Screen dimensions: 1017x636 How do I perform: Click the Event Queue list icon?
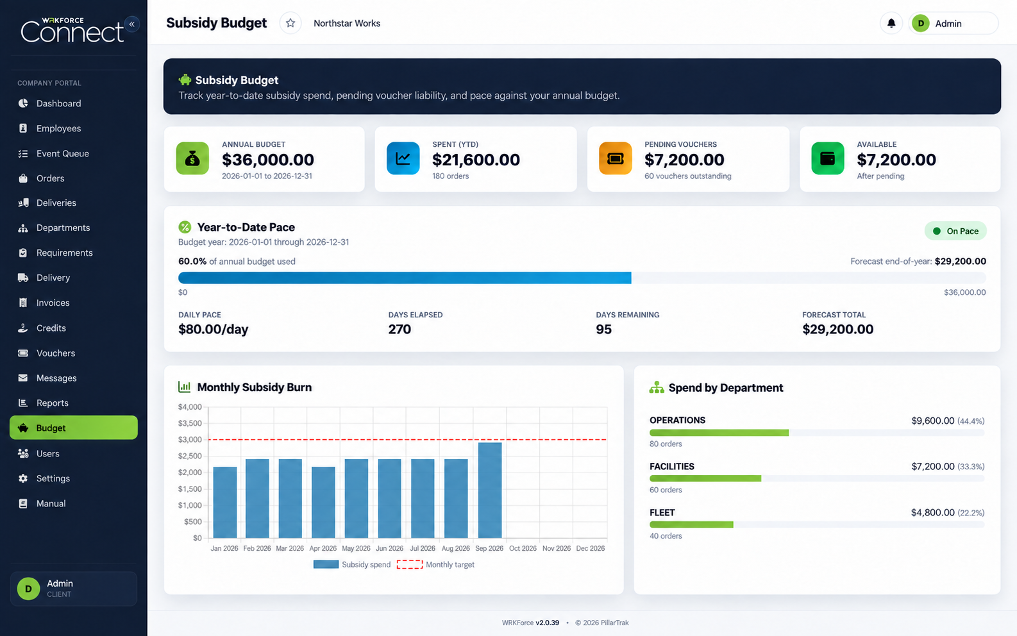[x=23, y=153]
